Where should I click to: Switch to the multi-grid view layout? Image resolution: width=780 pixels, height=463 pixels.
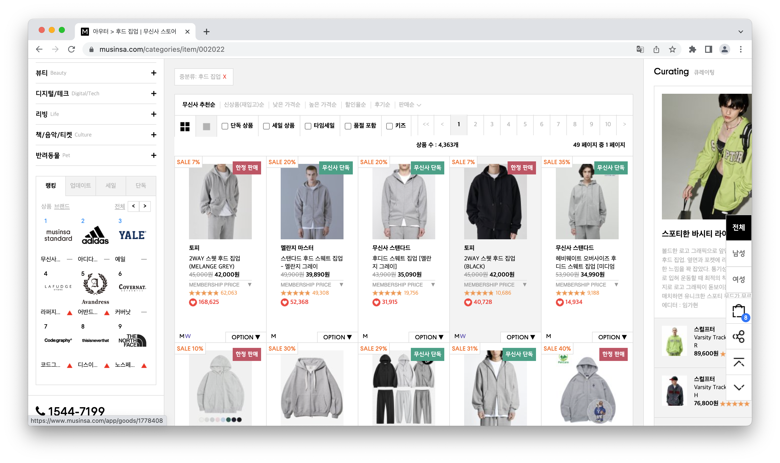[185, 126]
